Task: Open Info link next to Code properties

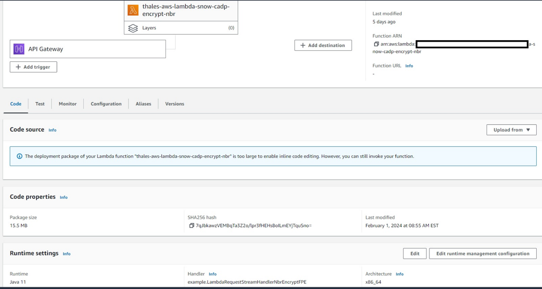Action: click(63, 197)
